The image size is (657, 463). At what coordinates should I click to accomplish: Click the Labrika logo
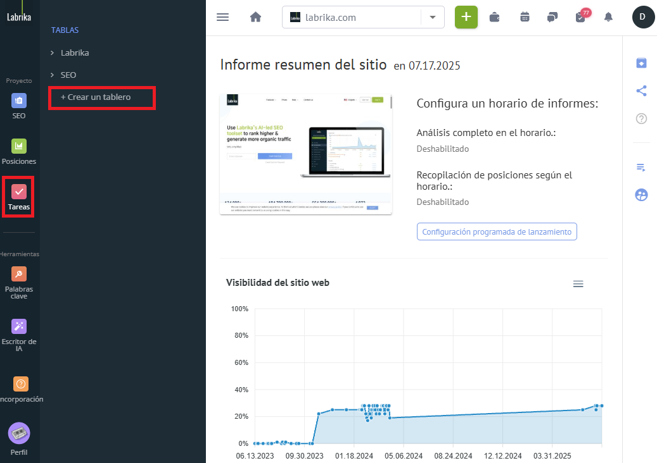(19, 16)
